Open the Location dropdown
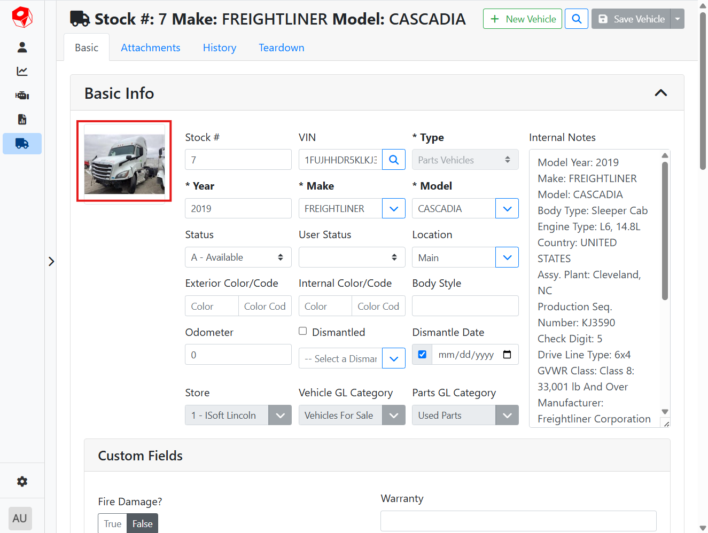 click(507, 257)
